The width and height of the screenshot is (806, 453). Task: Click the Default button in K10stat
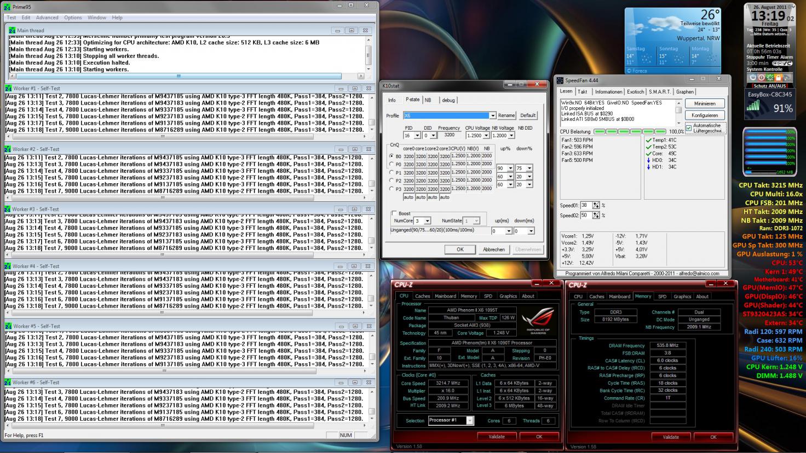[528, 115]
